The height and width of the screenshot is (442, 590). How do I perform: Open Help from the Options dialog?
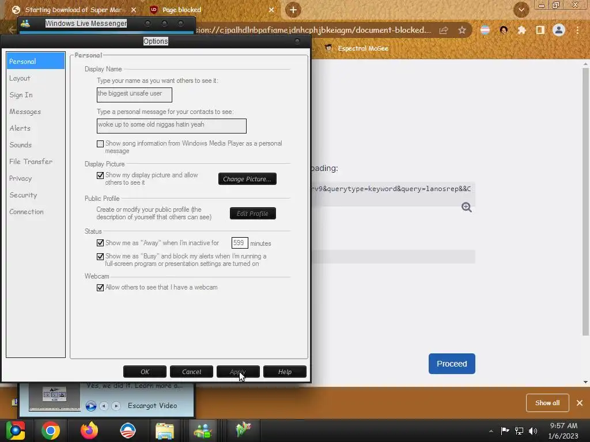(285, 372)
